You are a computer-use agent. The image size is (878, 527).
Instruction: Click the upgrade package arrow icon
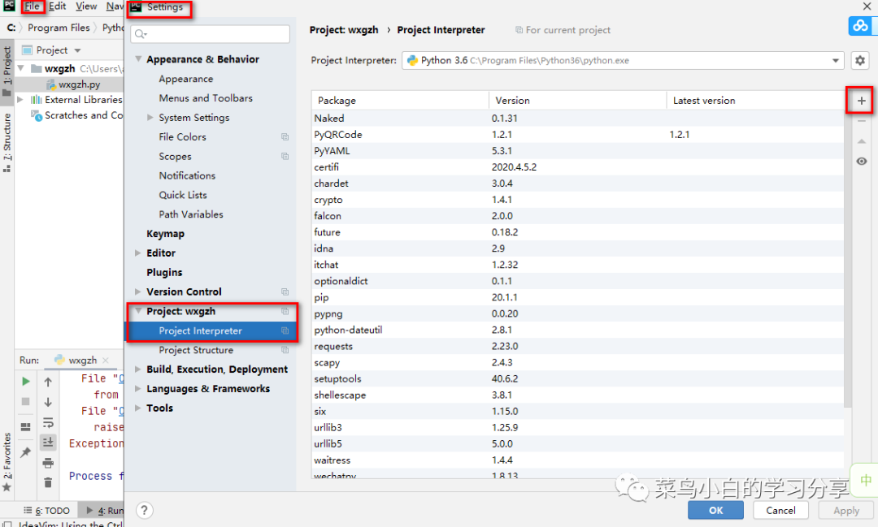(861, 141)
